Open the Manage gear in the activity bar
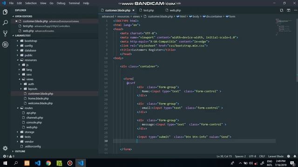This screenshot has width=298, height=167. pos(5,148)
